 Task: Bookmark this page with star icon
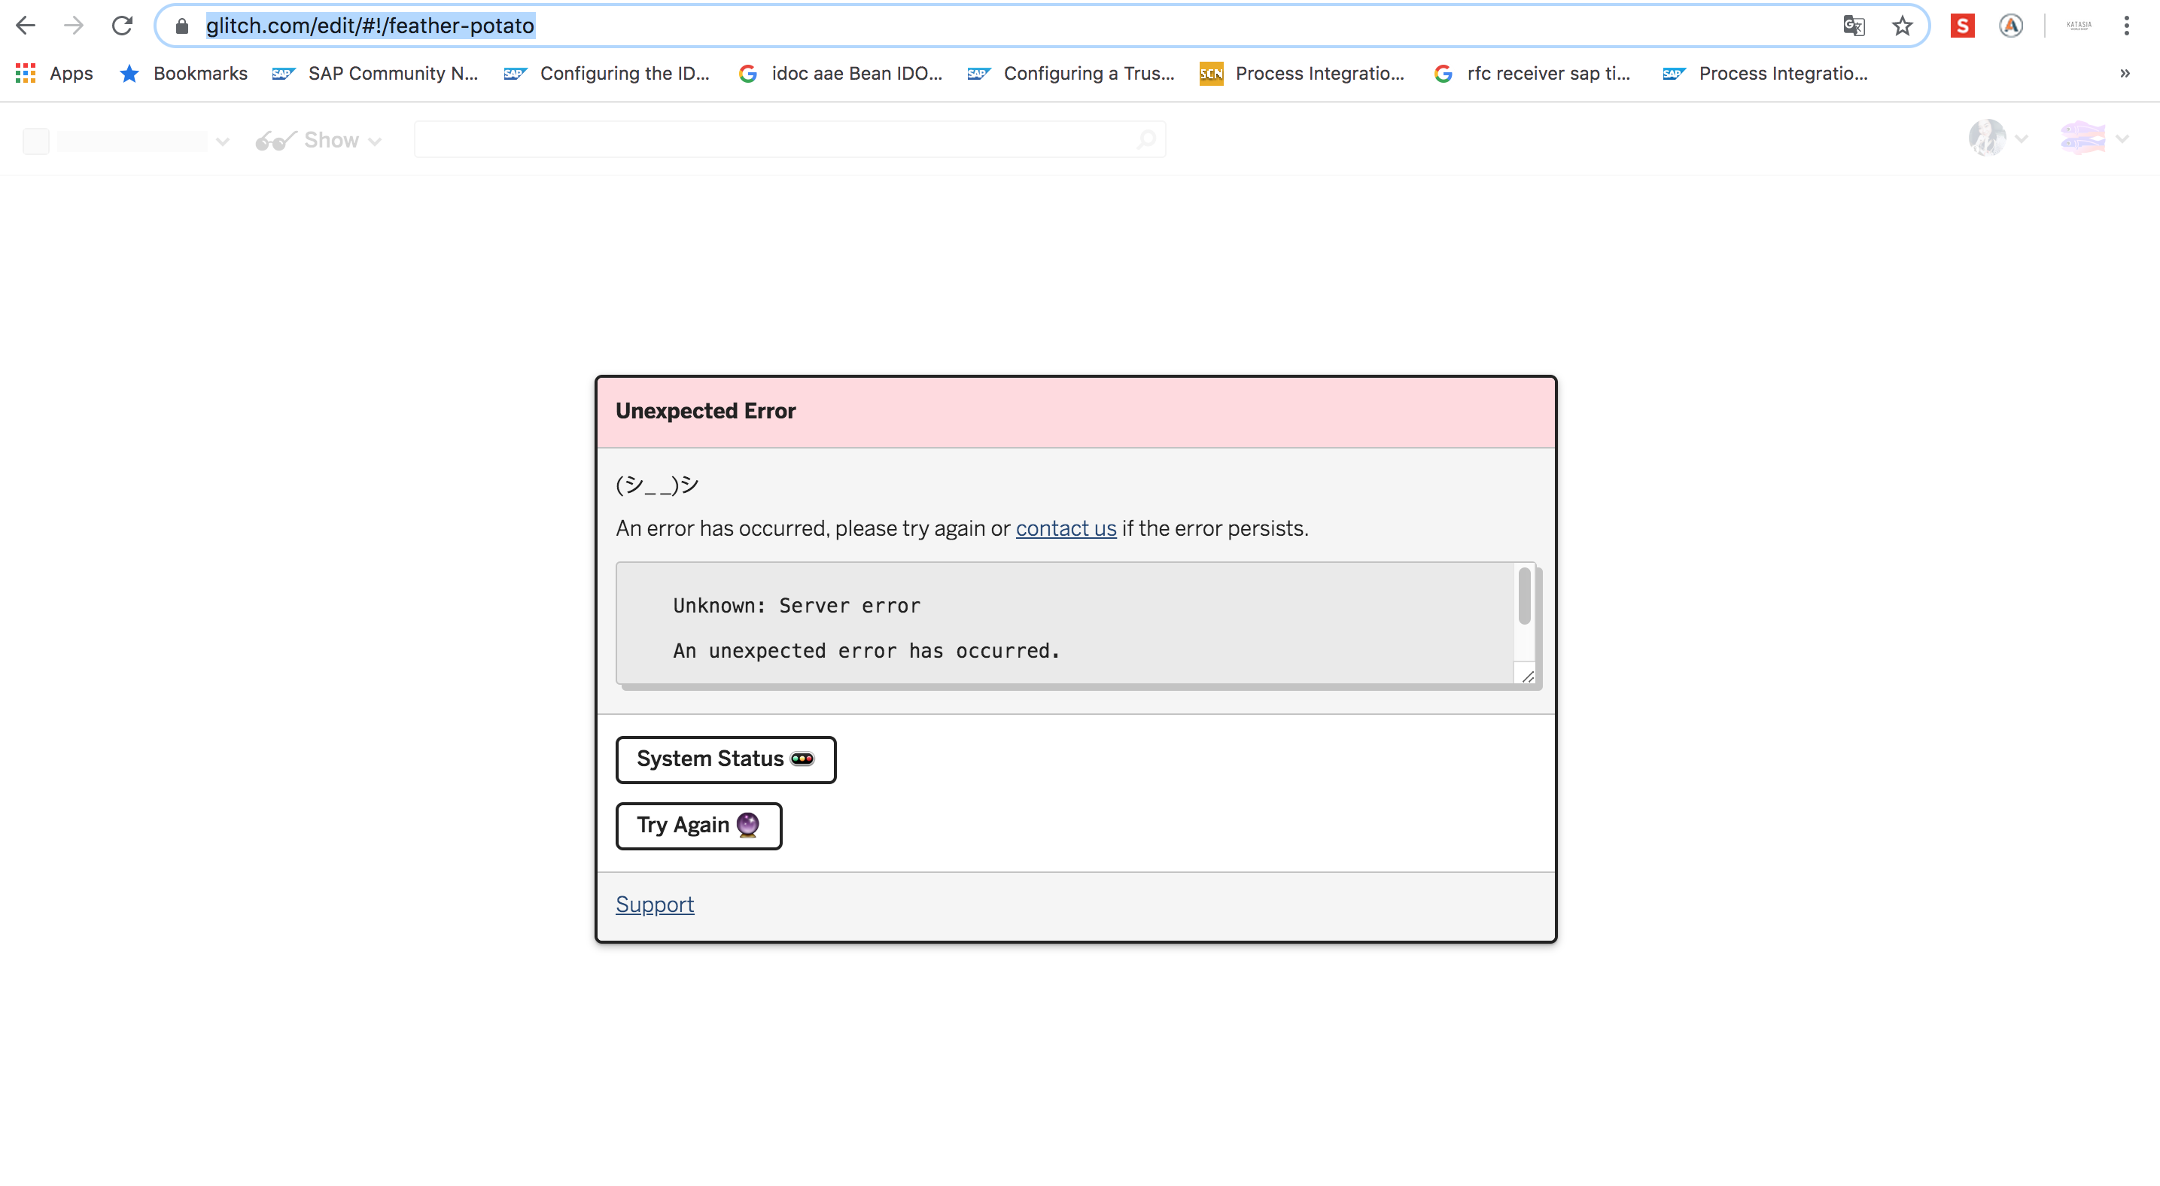click(x=1902, y=25)
